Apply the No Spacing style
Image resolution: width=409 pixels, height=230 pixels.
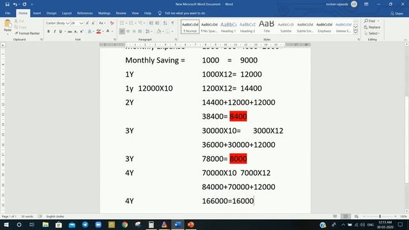209,27
